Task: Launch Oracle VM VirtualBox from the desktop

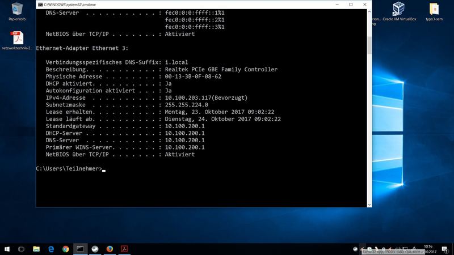Action: pyautogui.click(x=399, y=11)
